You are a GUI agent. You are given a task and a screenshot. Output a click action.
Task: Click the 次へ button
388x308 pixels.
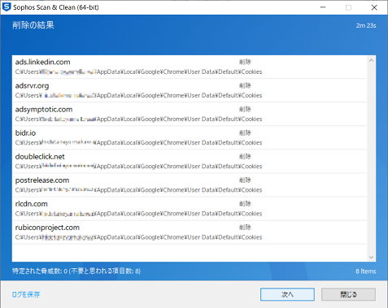coord(287,294)
